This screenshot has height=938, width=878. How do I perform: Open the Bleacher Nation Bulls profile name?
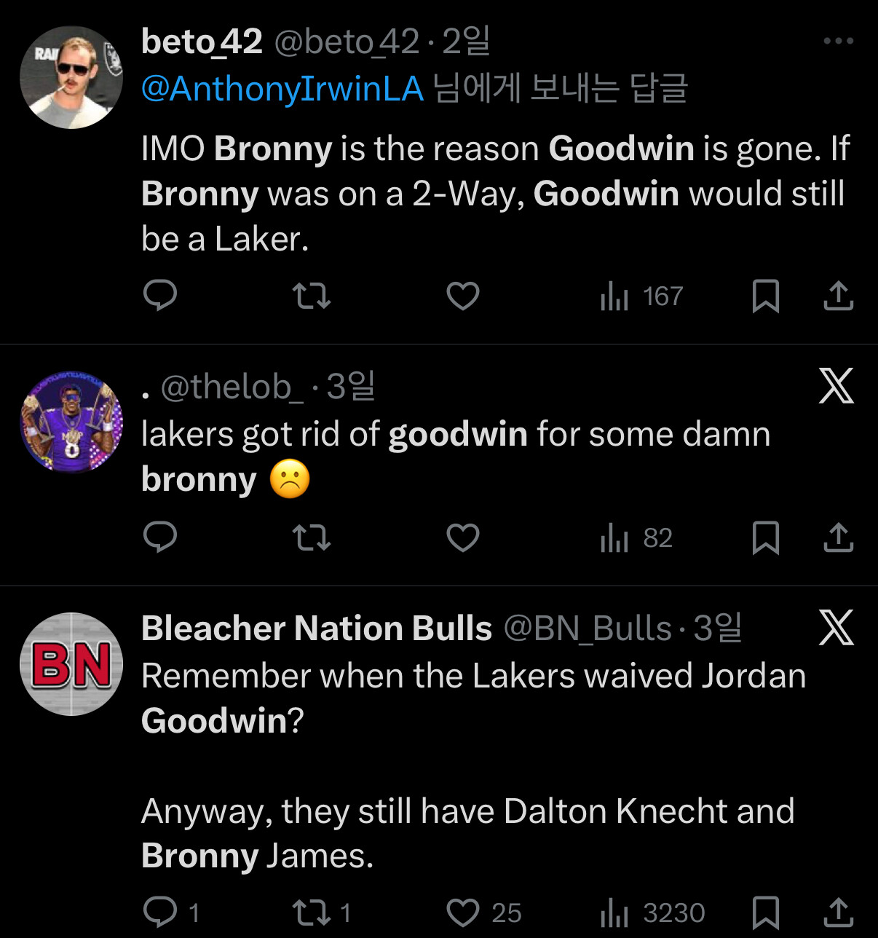(x=317, y=628)
